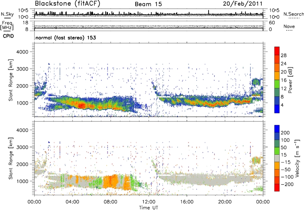
Task: Click 'Slant Range [km]' label of power panel
Action: point(11,80)
